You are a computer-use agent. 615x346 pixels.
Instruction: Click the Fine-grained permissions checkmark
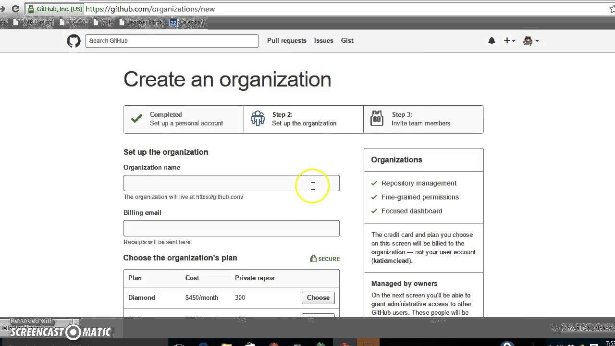[x=374, y=197]
